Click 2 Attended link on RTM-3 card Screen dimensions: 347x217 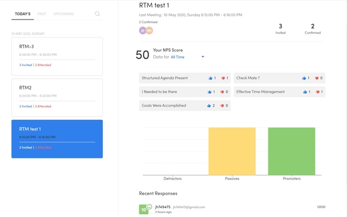tap(43, 65)
